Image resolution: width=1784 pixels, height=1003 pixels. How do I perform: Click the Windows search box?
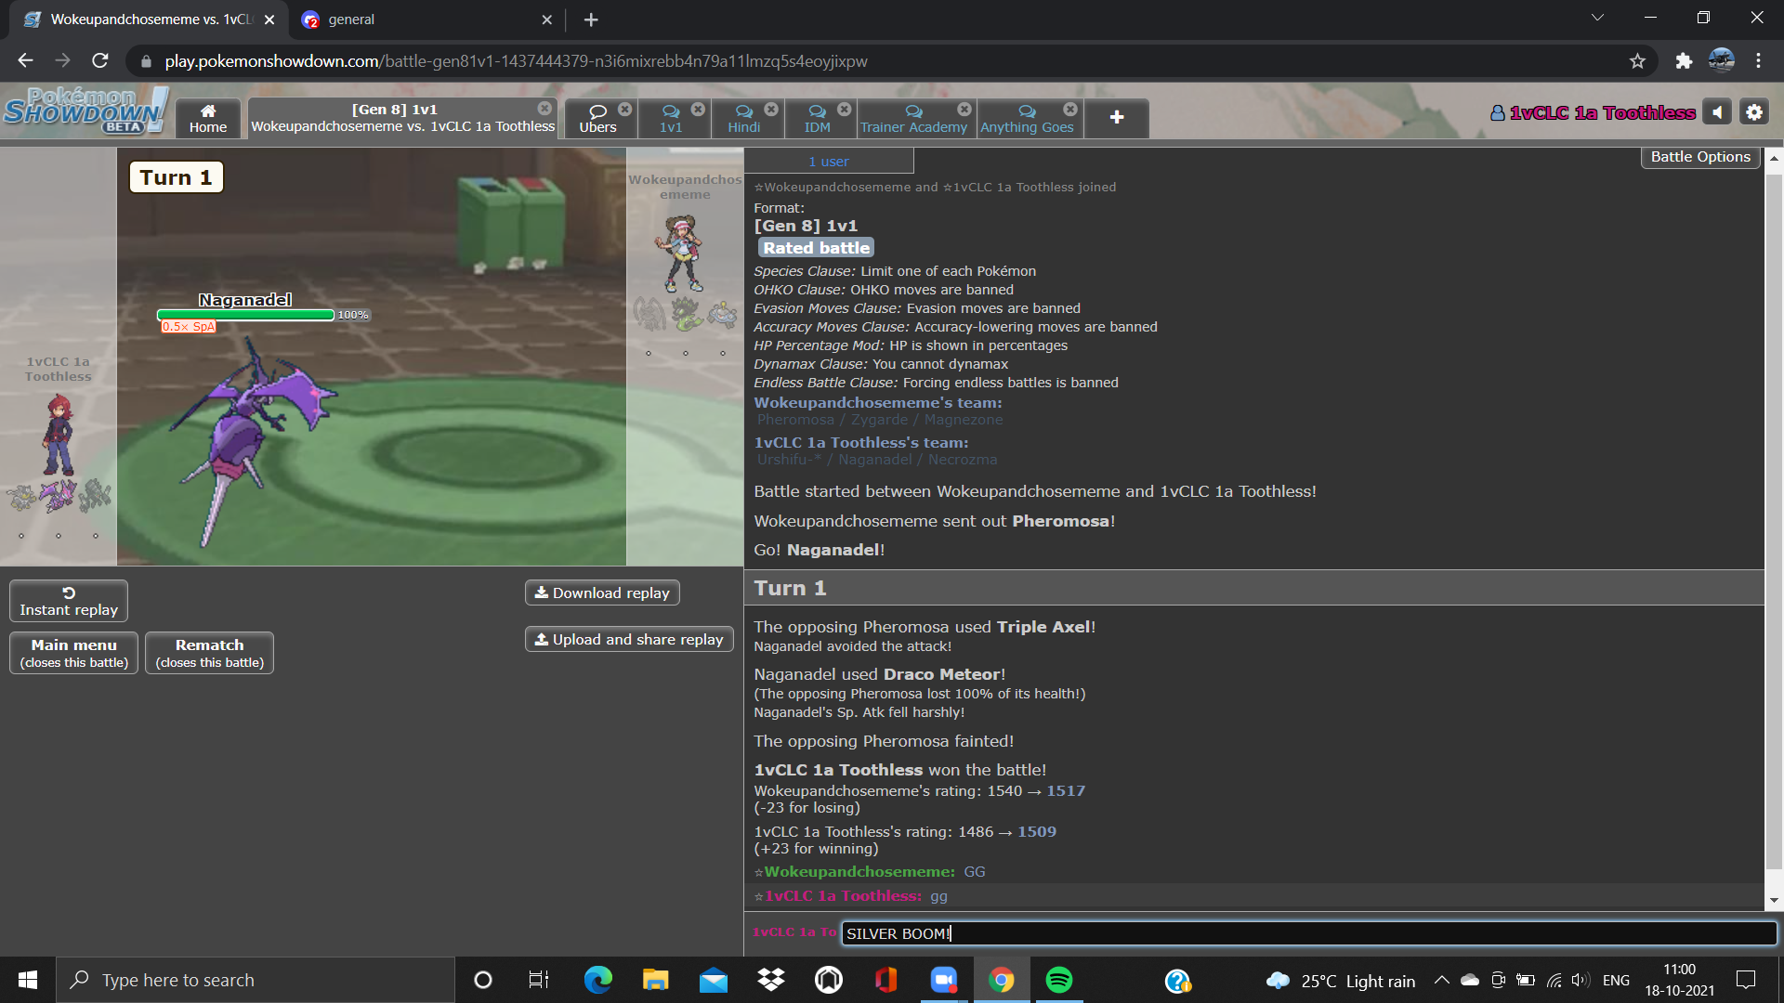click(256, 980)
